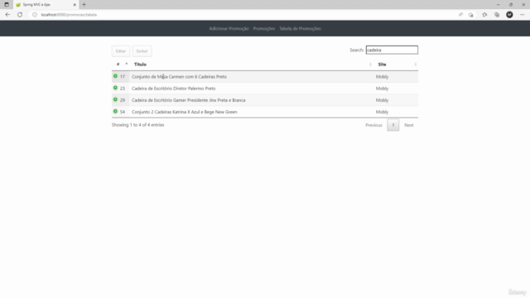Click browser back arrow
The height and width of the screenshot is (298, 530).
click(7, 15)
